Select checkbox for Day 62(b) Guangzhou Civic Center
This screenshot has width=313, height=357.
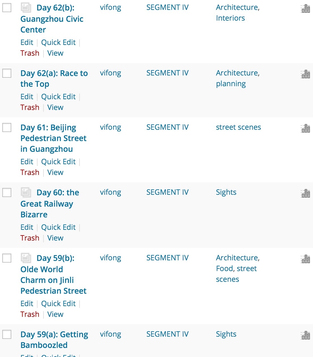[x=7, y=8]
